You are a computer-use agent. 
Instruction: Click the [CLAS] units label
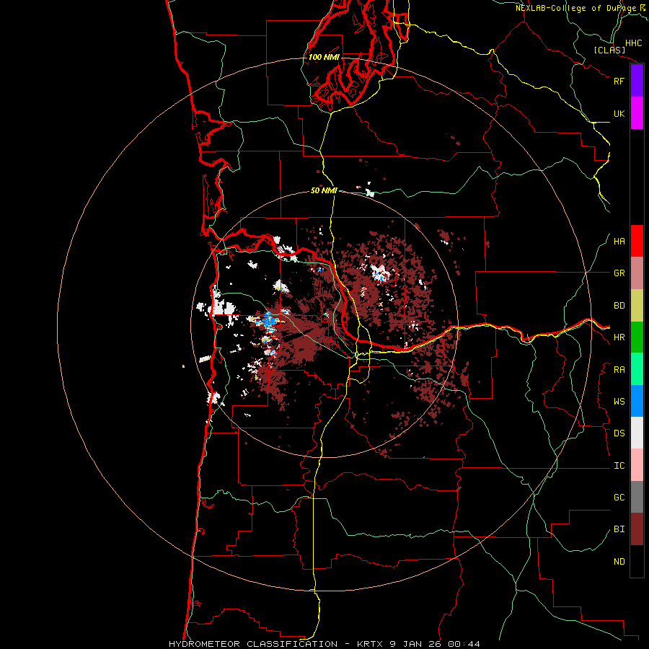tap(609, 50)
